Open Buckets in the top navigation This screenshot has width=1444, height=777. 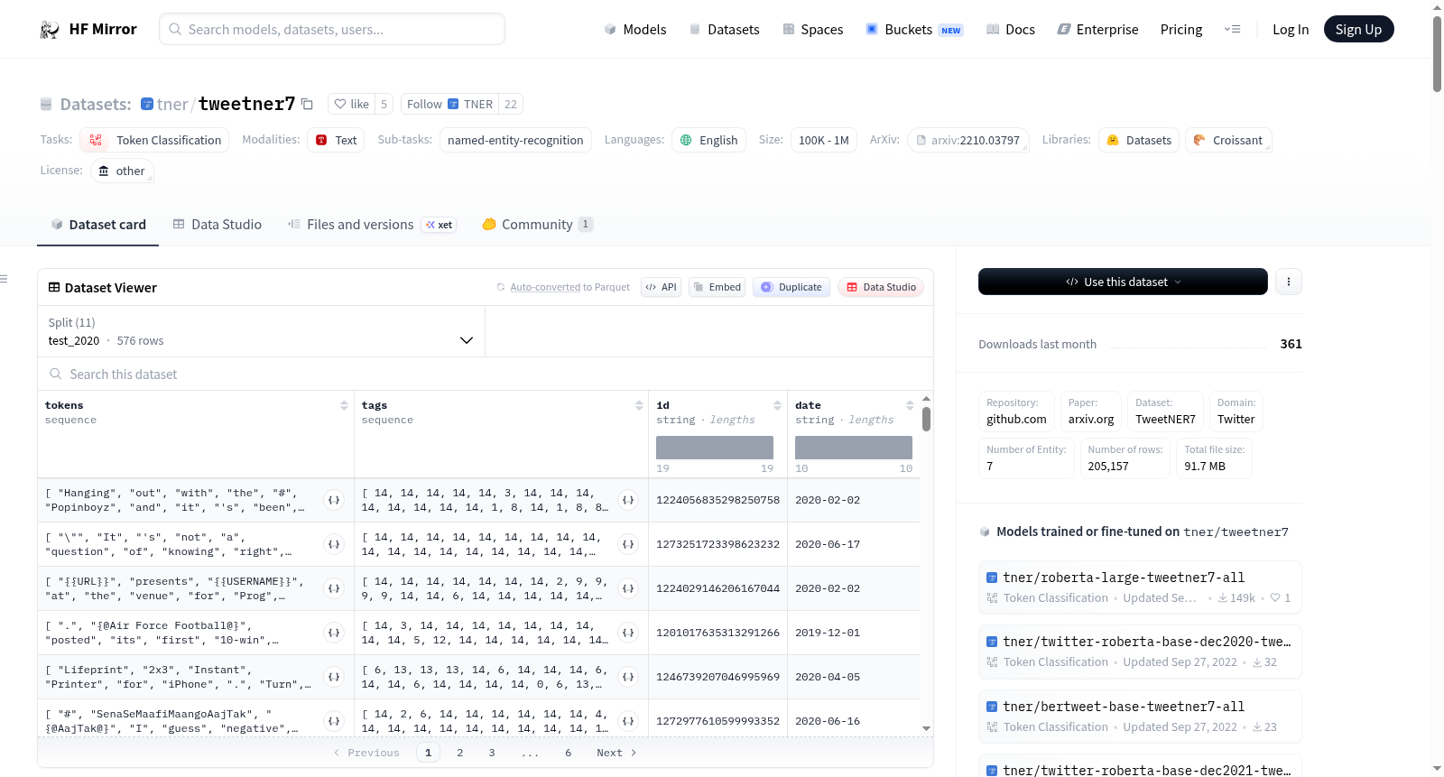pyautogui.click(x=914, y=30)
